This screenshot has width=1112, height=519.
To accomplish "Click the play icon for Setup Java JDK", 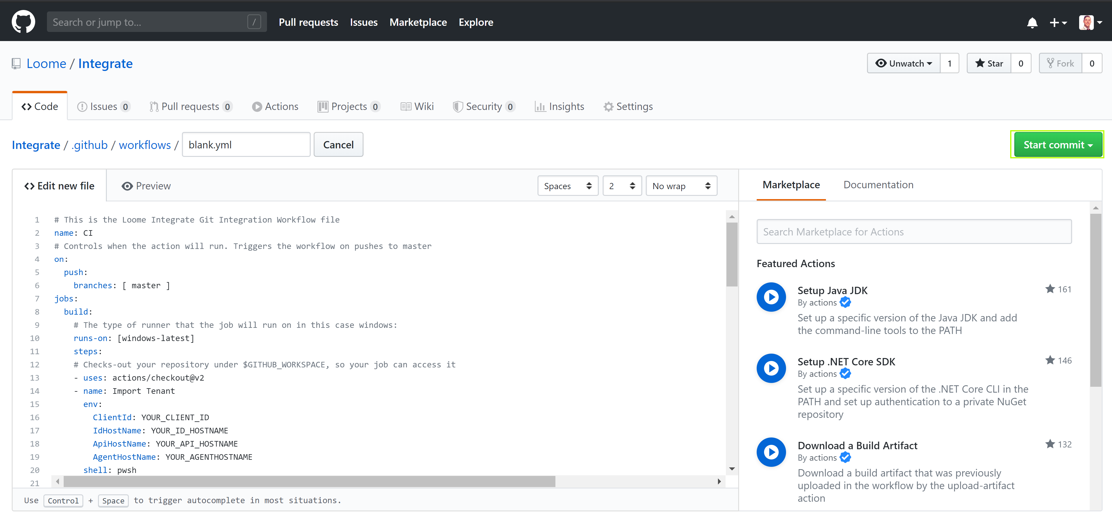I will [x=771, y=297].
